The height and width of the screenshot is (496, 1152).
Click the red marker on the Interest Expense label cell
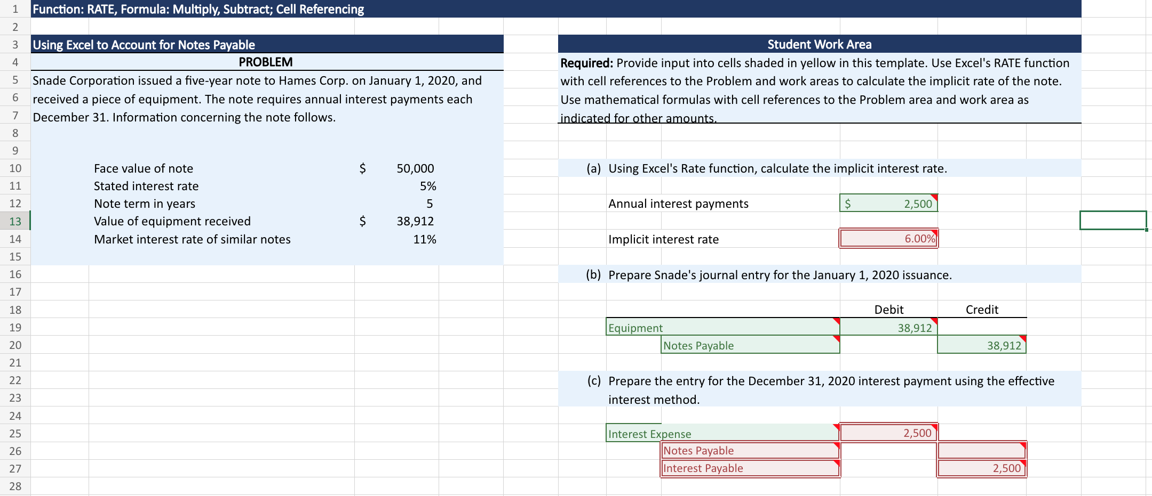coord(836,427)
